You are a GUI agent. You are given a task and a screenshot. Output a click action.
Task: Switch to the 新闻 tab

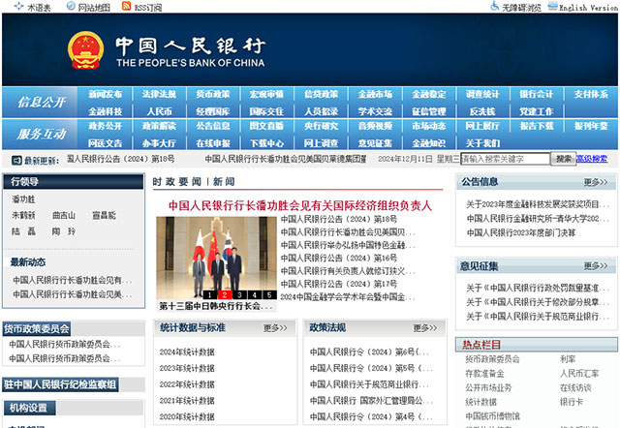pyautogui.click(x=224, y=181)
